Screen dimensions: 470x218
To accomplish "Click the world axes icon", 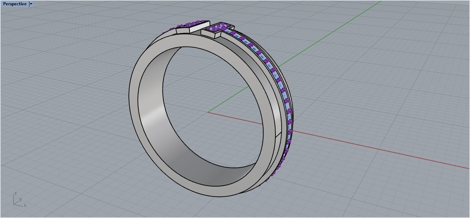I will tap(19, 200).
